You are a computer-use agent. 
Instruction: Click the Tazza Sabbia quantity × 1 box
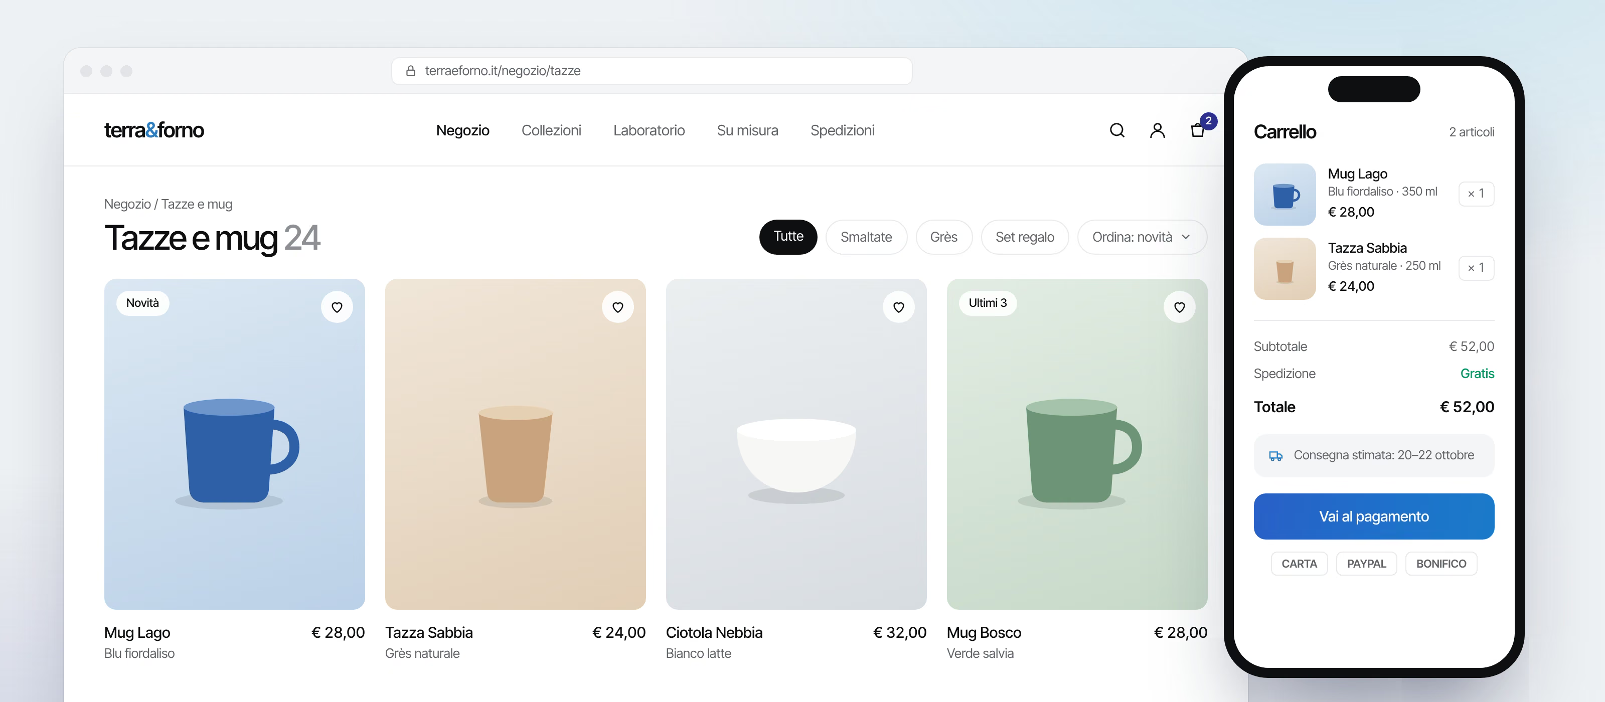[x=1476, y=268]
